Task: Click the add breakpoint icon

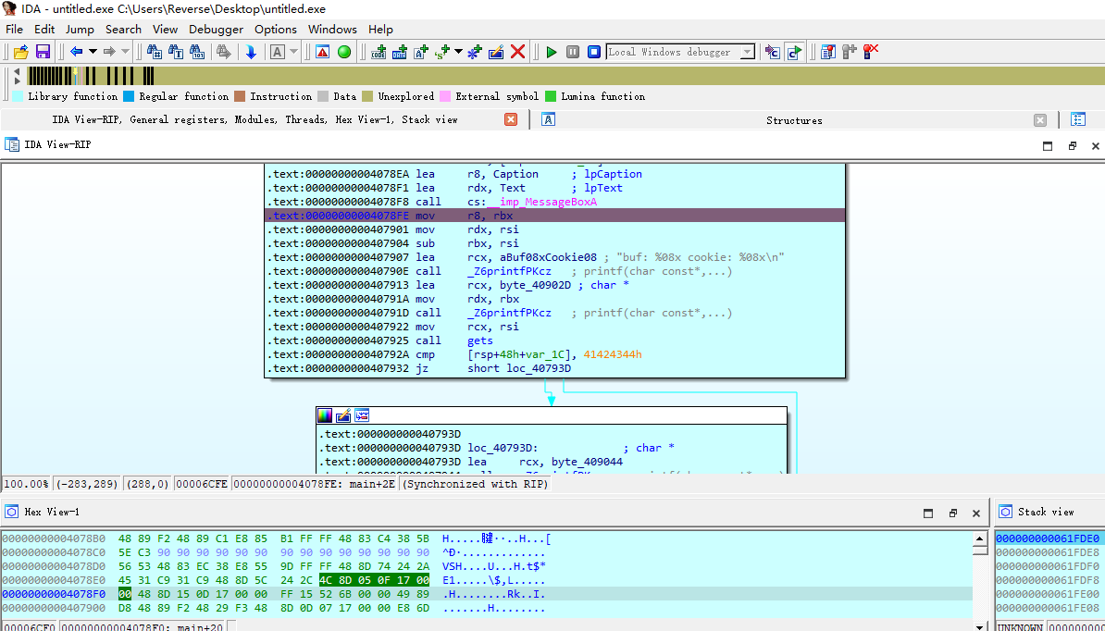Action: tap(850, 52)
